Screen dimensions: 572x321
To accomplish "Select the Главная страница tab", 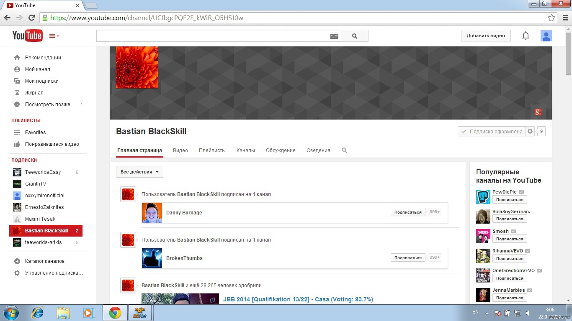I will 139,150.
